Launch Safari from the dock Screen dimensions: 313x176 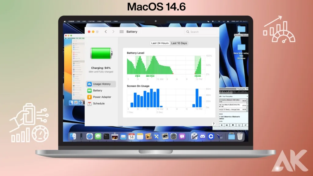pyautogui.click(x=90, y=137)
